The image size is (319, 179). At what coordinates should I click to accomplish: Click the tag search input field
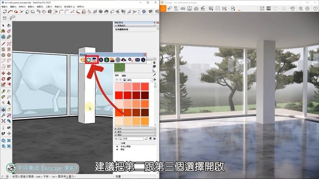coord(133,139)
